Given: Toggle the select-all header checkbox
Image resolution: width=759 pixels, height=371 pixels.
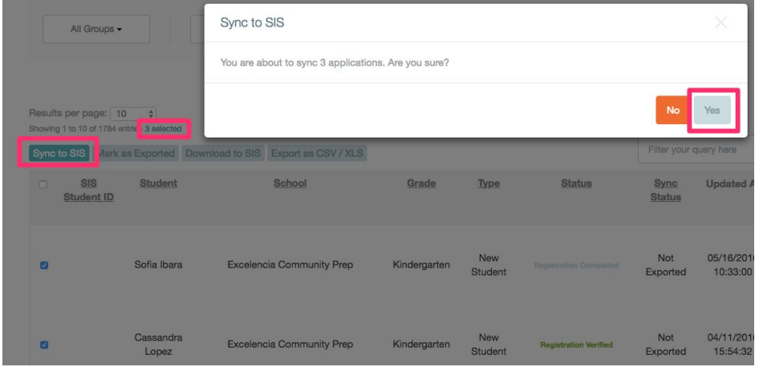Looking at the screenshot, I should click(43, 184).
